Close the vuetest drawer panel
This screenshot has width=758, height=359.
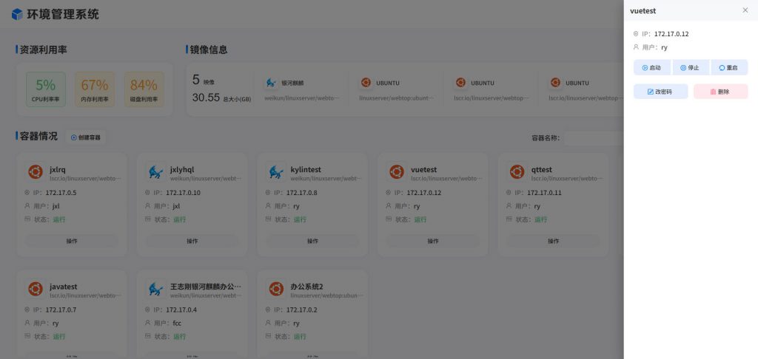pos(745,10)
